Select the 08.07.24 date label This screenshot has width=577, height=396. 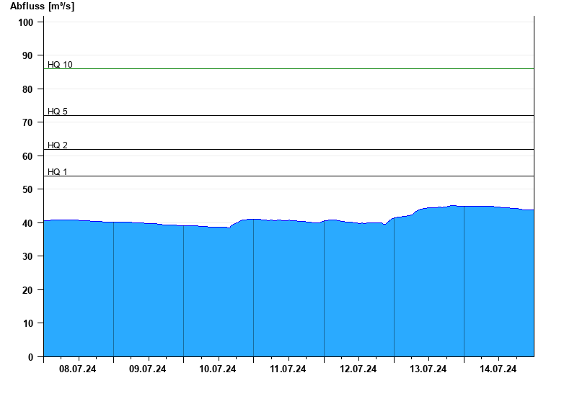[78, 369]
